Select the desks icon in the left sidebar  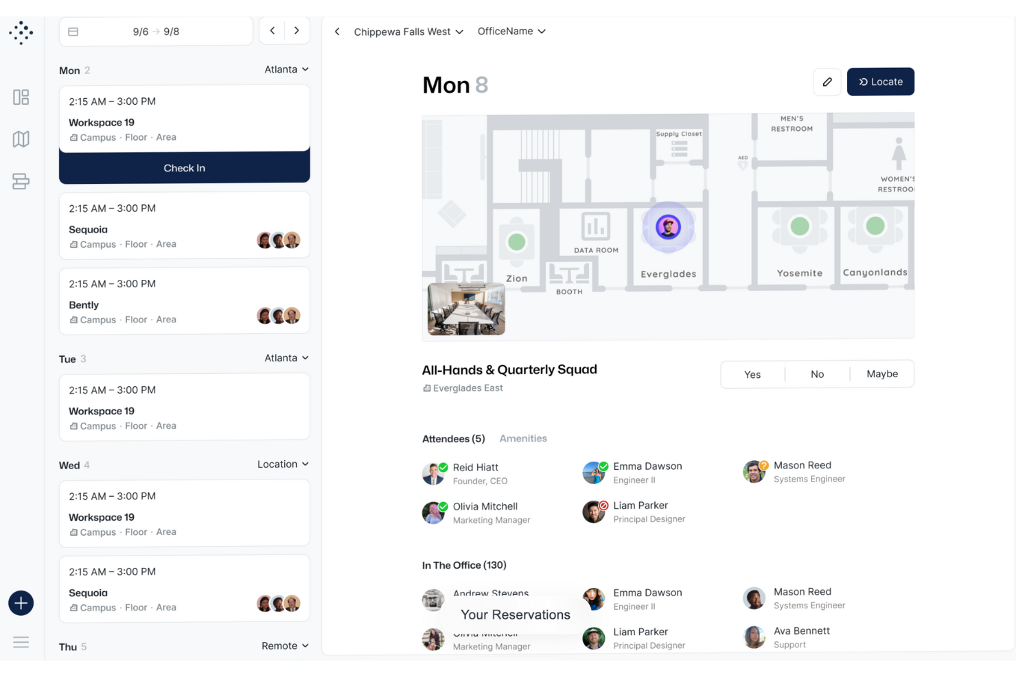click(21, 181)
